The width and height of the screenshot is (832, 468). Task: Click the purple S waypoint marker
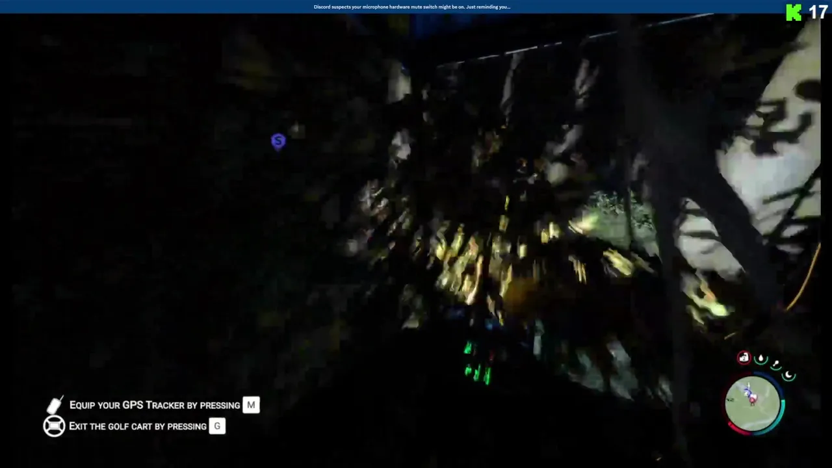(278, 141)
